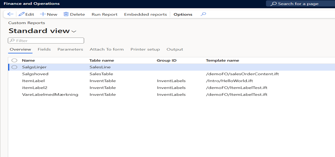Open the Embedded reports menu
The width and height of the screenshot is (335, 157).
pos(145,14)
